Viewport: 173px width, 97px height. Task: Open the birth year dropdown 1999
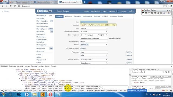pos(104,35)
